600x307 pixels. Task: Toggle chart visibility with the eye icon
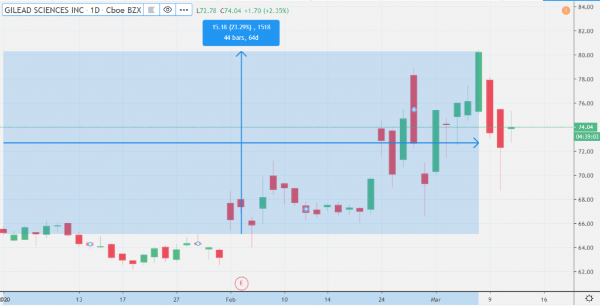click(168, 10)
